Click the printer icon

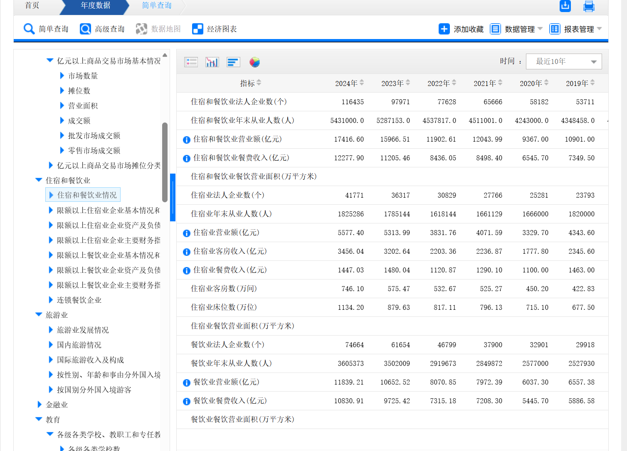589,6
